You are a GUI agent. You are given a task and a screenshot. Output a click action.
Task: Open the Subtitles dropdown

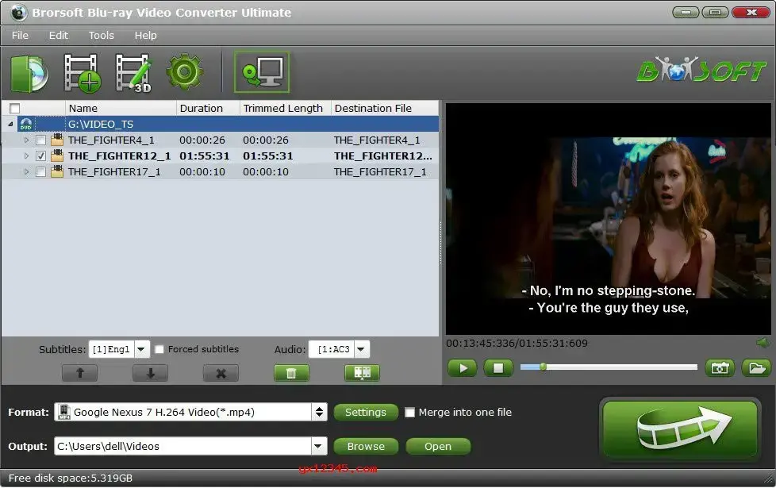click(141, 349)
